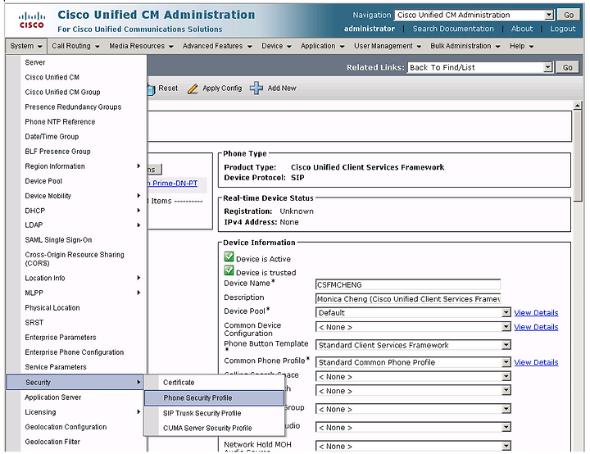Image resolution: width=590 pixels, height=454 pixels.
Task: Select Phone Security Profile in submenu
Action: (214, 398)
